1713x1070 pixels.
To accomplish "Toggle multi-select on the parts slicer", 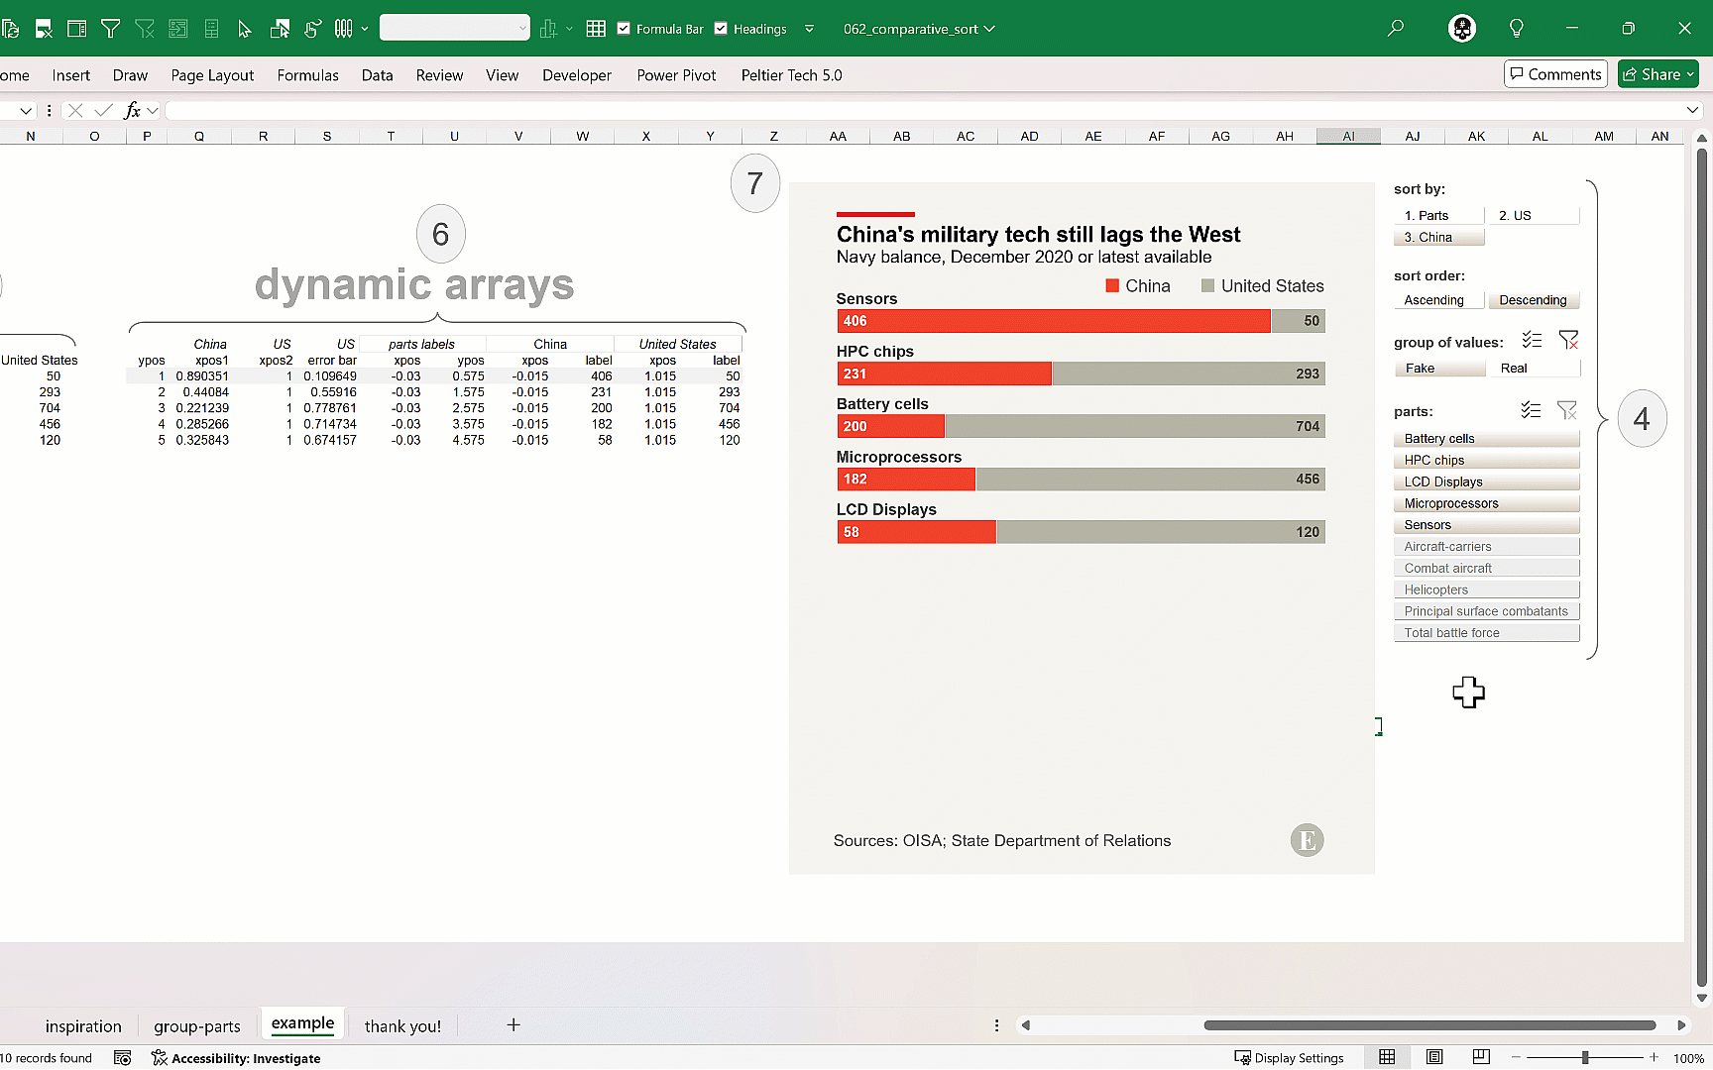I will click(x=1531, y=410).
